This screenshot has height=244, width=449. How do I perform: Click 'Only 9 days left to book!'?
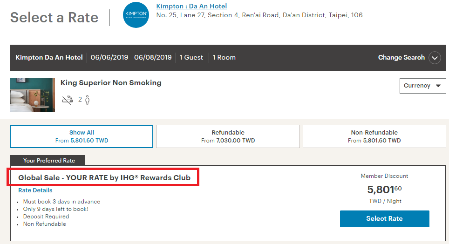(x=55, y=209)
